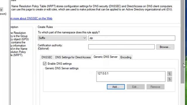Move DNS server entry down with arrow icon

coord(169,79)
